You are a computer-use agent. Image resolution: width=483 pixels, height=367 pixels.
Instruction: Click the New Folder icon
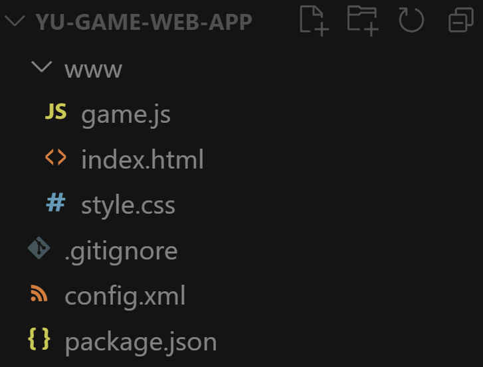363,21
